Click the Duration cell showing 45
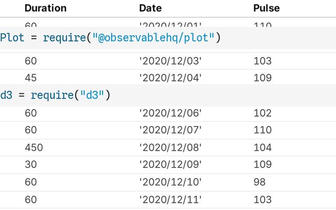 [x=30, y=78]
